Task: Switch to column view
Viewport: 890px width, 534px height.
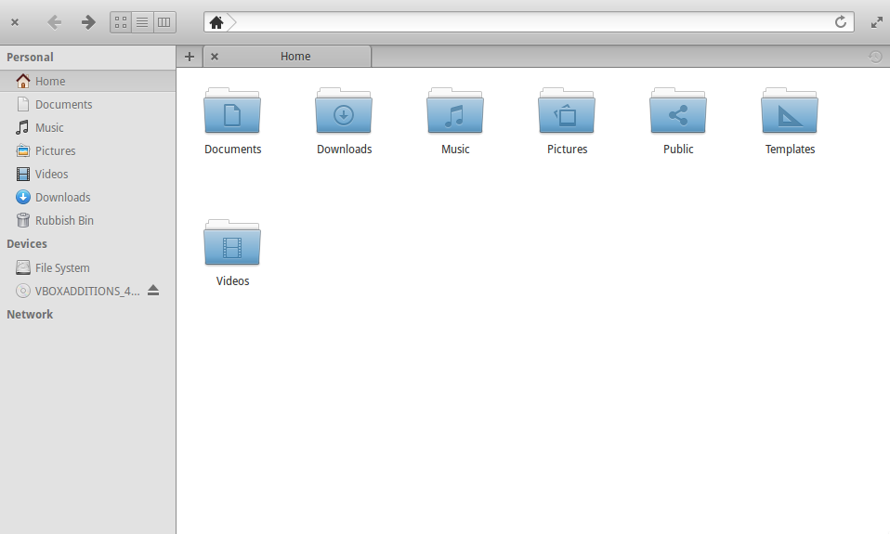Action: 164,22
